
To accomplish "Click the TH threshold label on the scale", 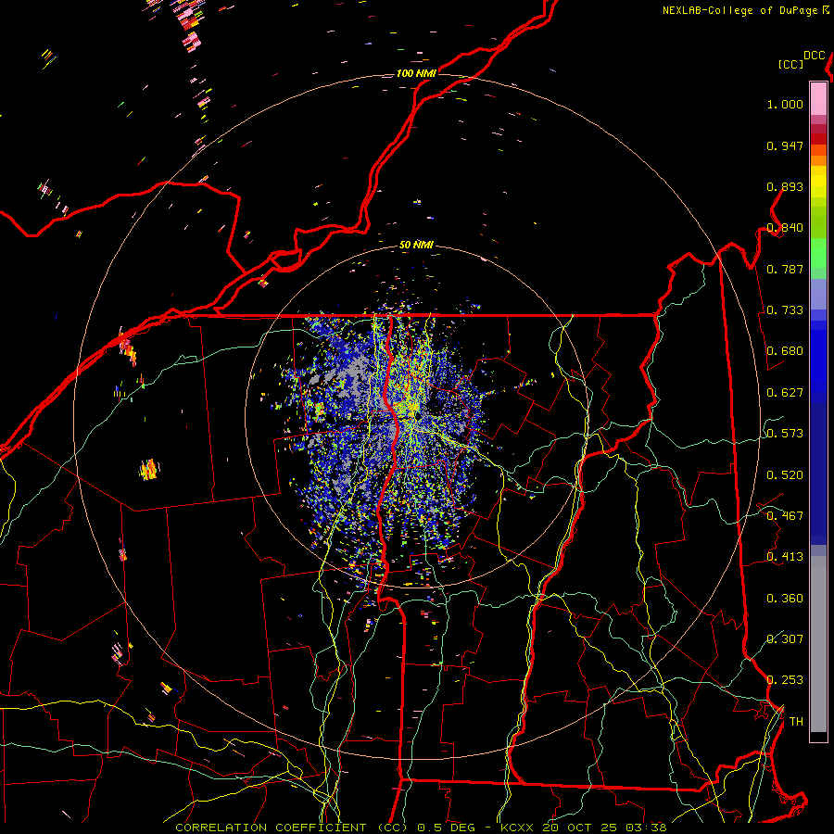I will point(796,722).
